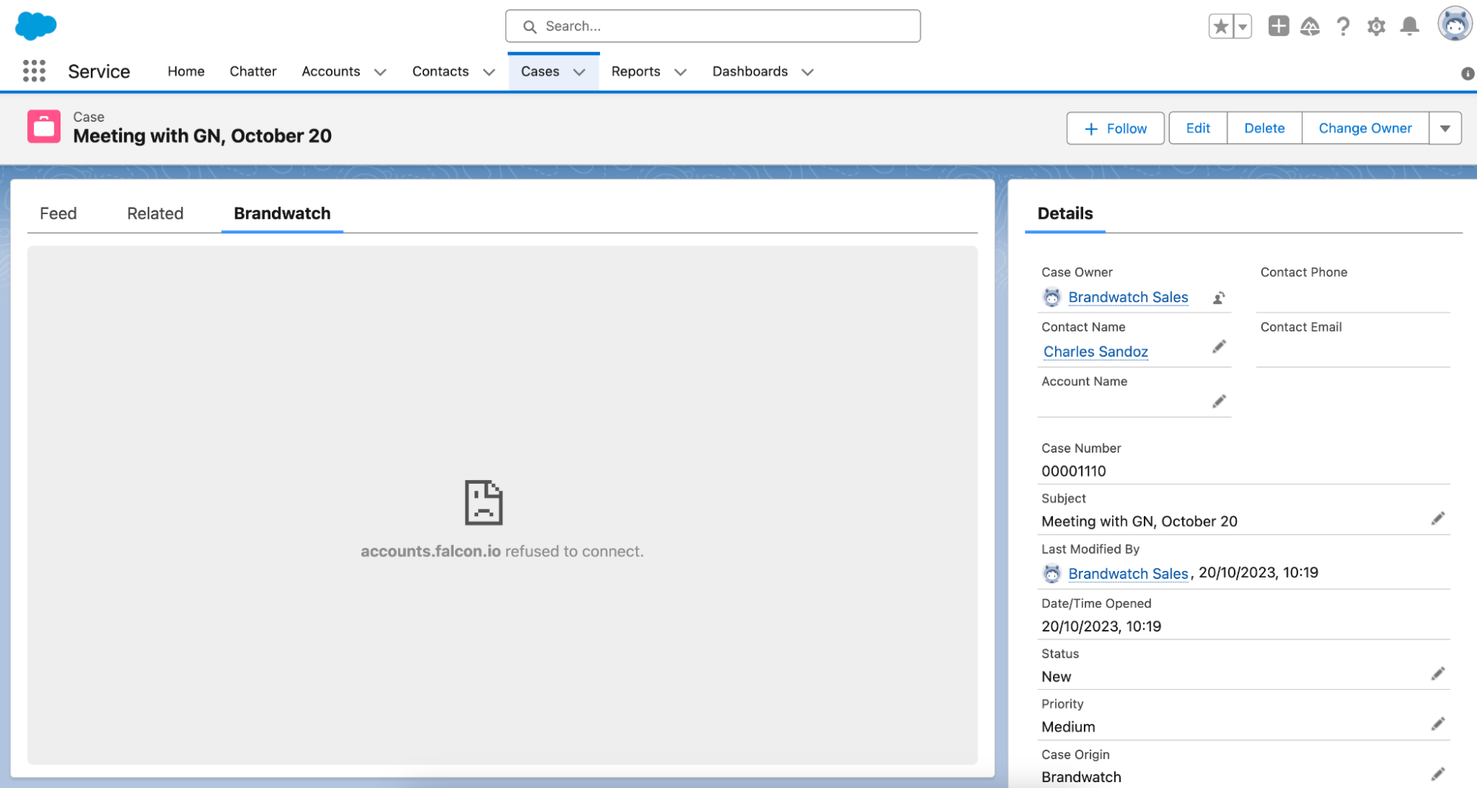
Task: Click the 'refused to connect' message
Action: point(502,551)
